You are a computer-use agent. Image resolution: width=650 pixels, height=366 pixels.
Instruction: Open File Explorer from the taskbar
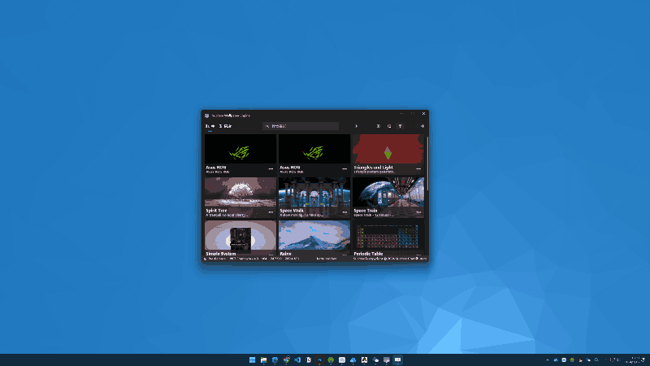[264, 359]
